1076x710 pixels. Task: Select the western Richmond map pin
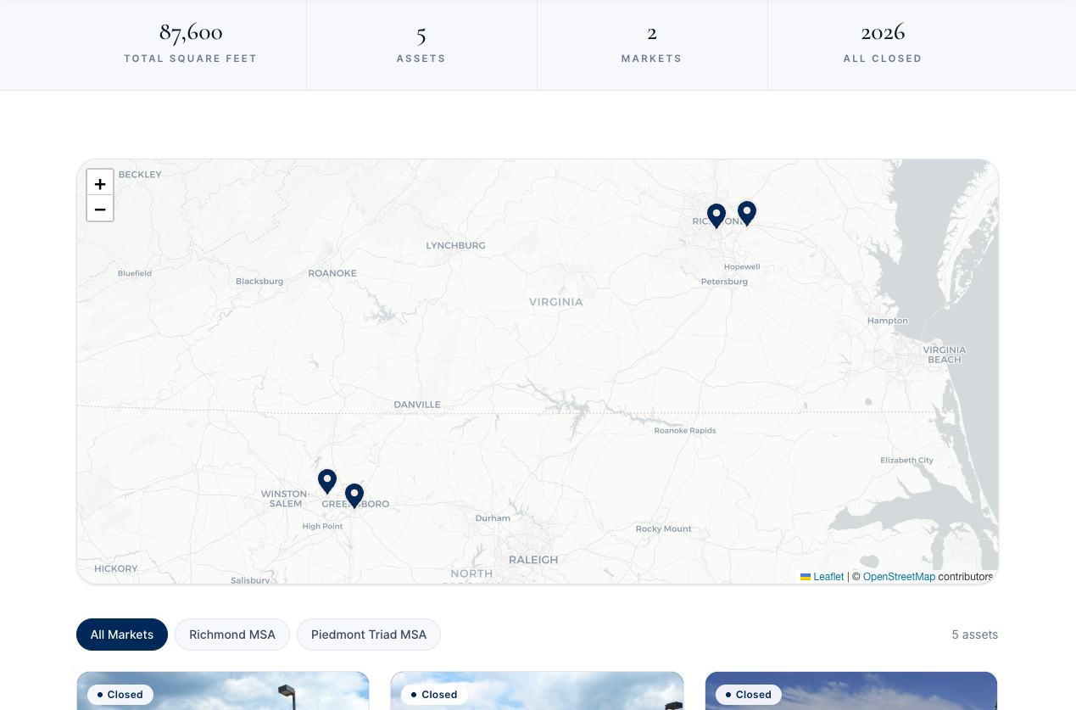click(x=716, y=215)
